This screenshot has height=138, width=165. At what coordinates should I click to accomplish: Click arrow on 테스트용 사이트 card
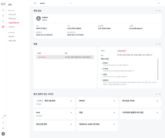coord(157,101)
